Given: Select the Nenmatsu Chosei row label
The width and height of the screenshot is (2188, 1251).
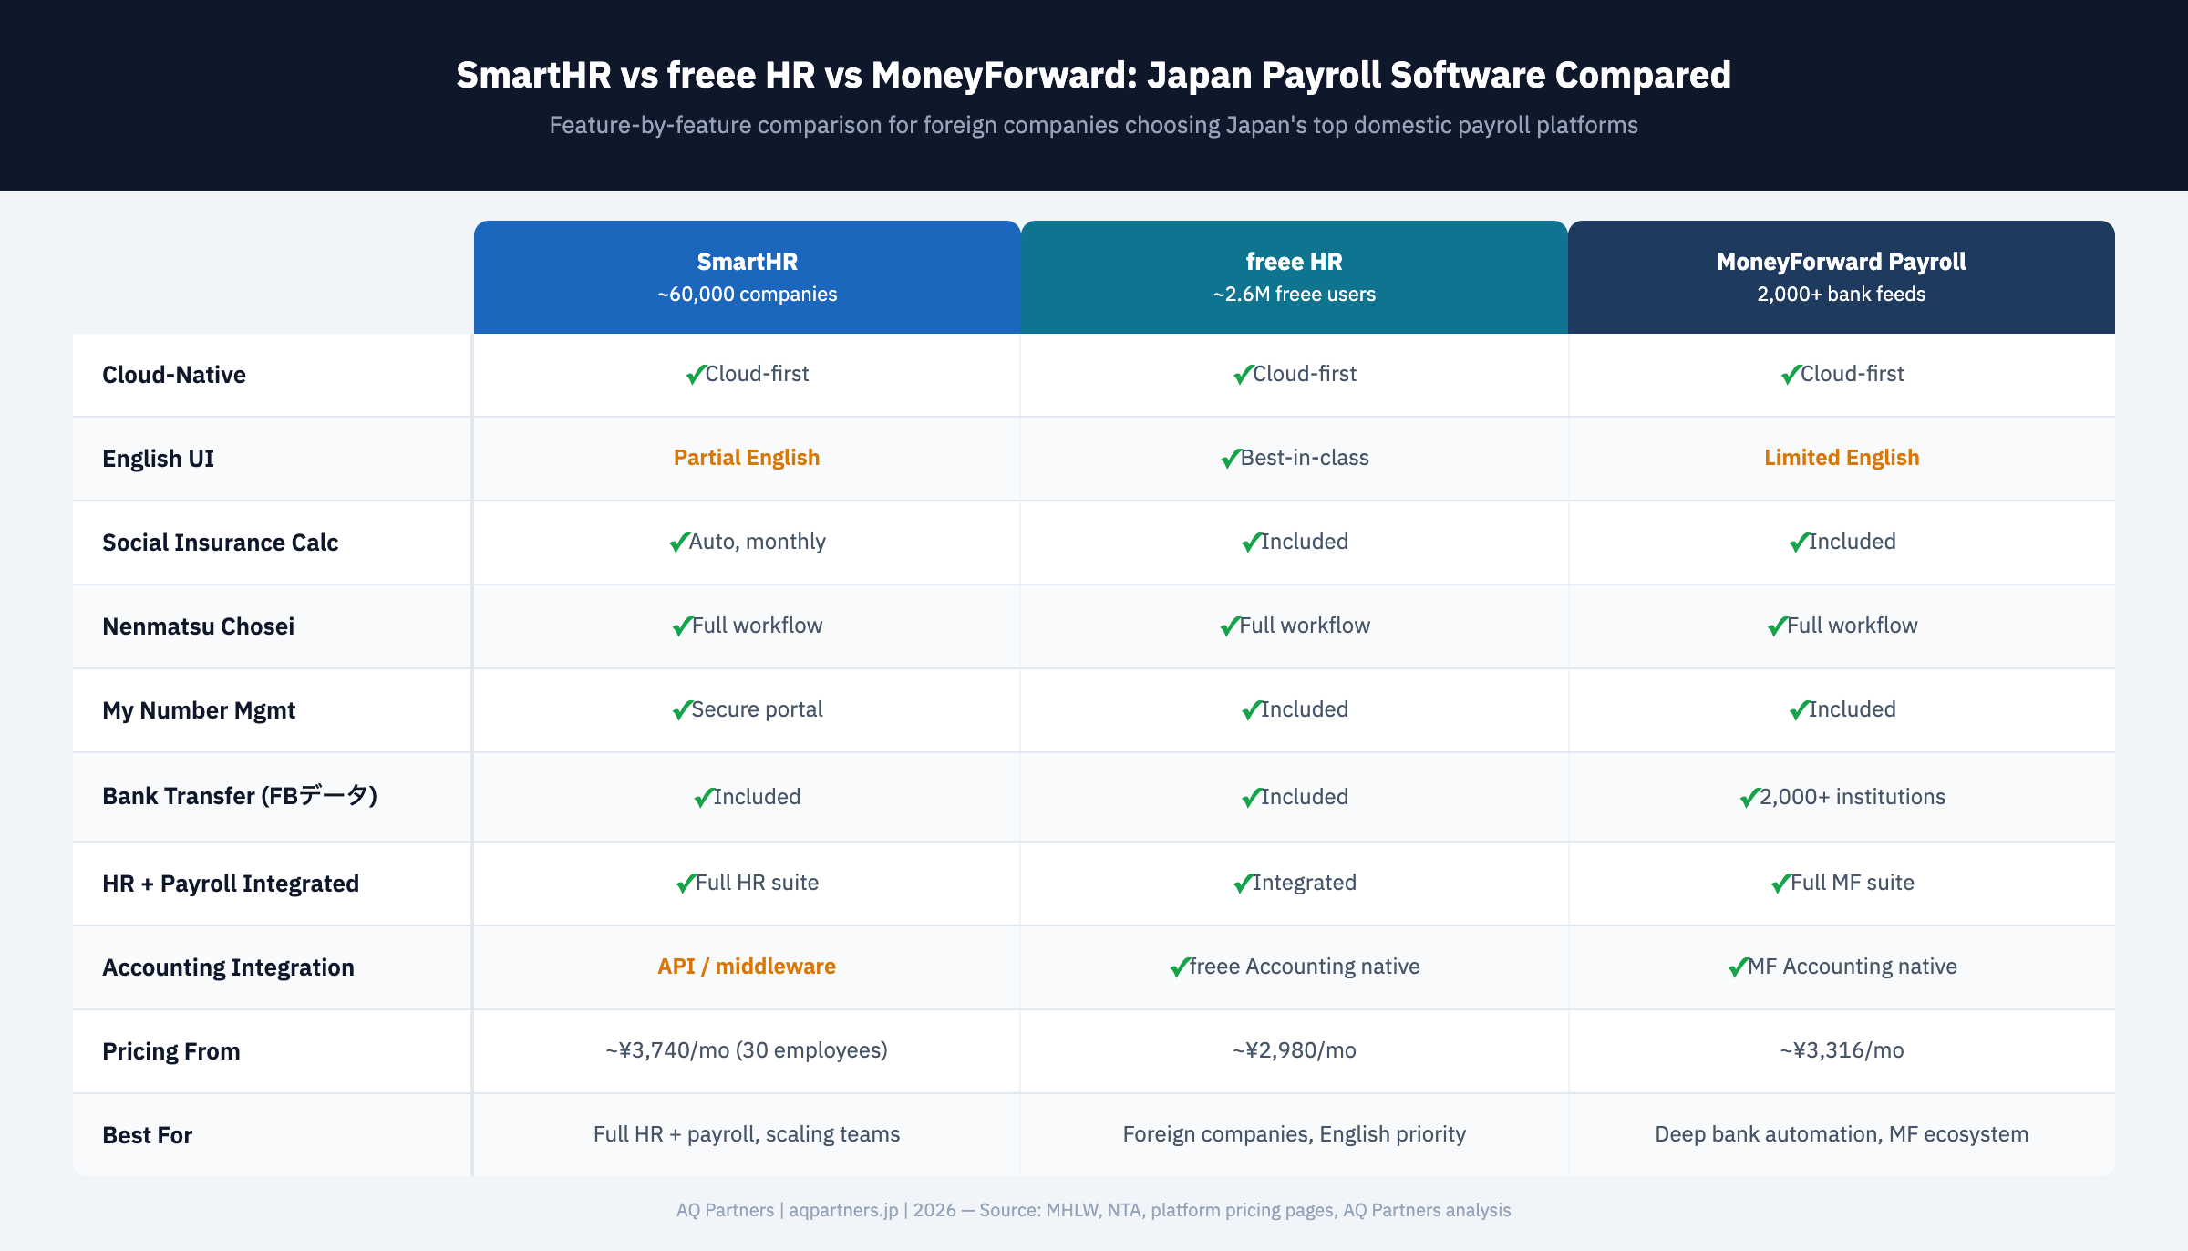Looking at the screenshot, I should tap(198, 625).
